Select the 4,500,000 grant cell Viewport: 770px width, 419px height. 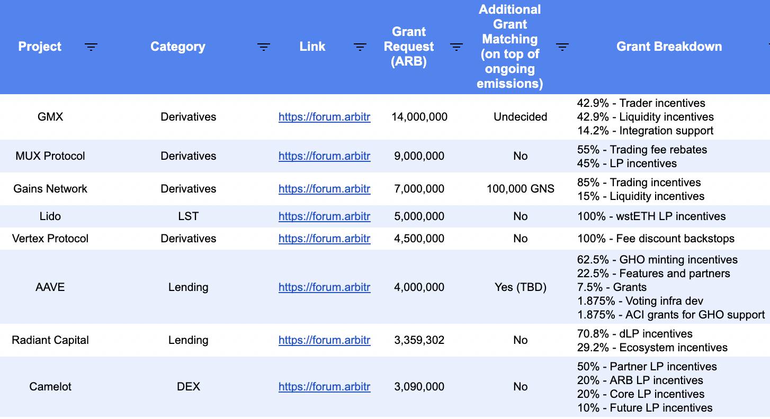[x=419, y=239]
